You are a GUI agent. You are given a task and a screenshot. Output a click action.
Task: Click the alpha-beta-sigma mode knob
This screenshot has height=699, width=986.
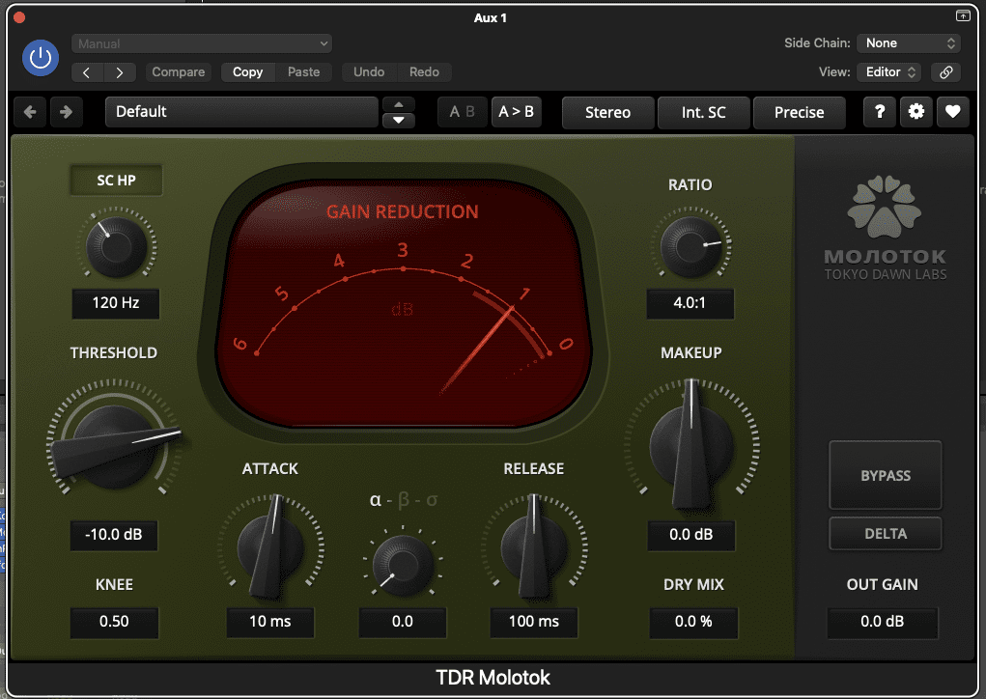click(403, 565)
